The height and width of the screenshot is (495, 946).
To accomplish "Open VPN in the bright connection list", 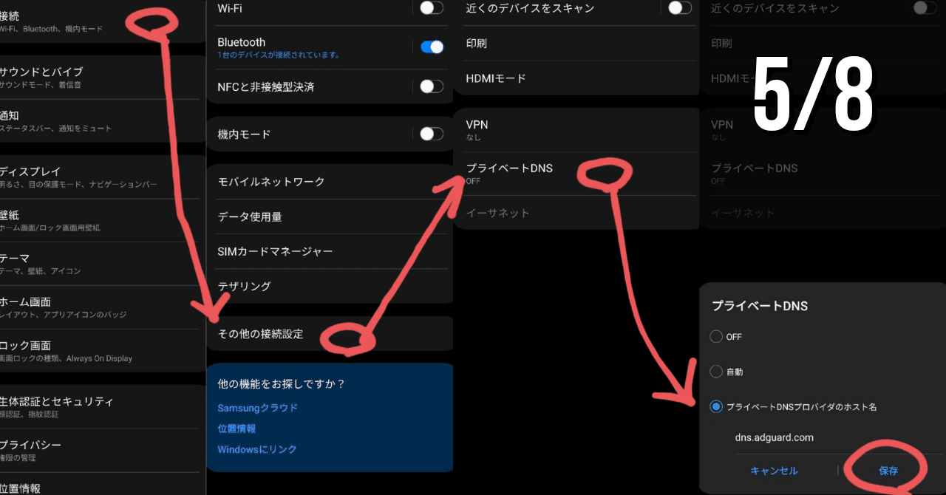I will (576, 130).
